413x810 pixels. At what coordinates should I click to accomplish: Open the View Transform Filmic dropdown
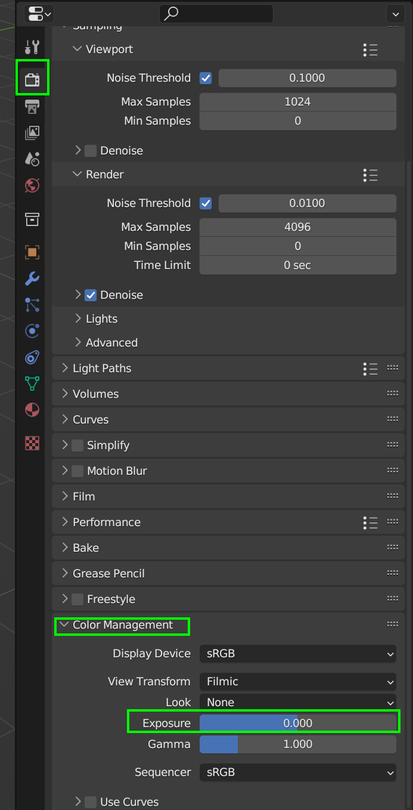tap(297, 681)
